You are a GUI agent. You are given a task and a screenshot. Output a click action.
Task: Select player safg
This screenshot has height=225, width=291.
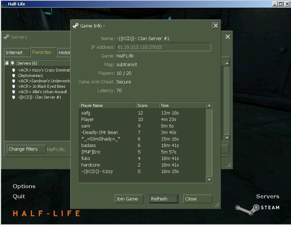tap(142, 113)
